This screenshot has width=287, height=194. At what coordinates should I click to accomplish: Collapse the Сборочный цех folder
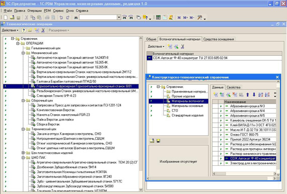click(23, 101)
